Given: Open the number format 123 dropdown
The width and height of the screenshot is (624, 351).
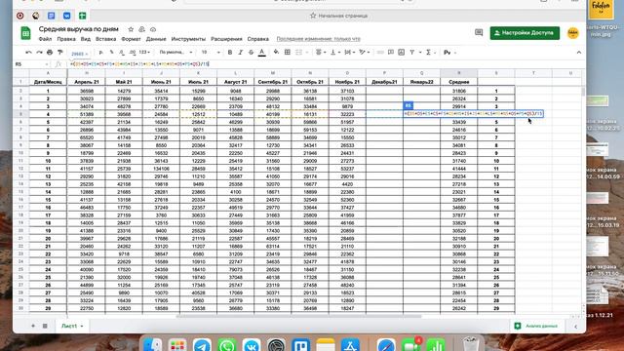Looking at the screenshot, I should coord(145,52).
